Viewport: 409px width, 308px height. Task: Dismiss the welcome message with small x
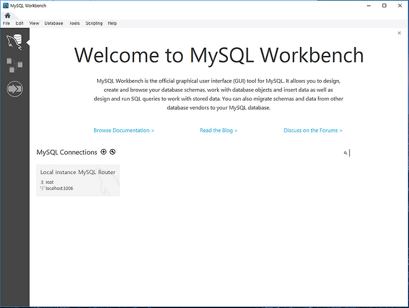pos(399,33)
